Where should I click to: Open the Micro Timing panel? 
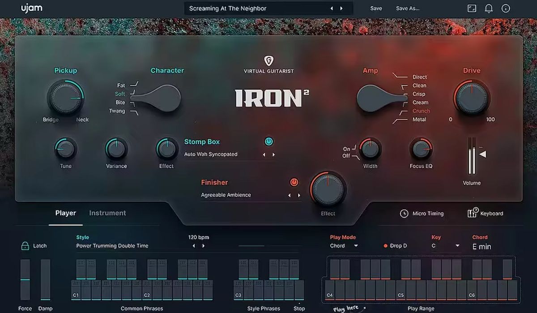tap(421, 214)
